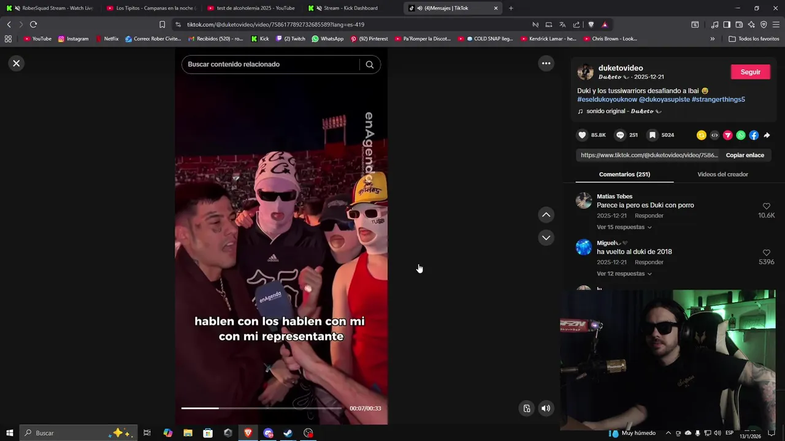Open browser translate icon in address bar
This screenshot has width=785, height=441.
coord(562,24)
